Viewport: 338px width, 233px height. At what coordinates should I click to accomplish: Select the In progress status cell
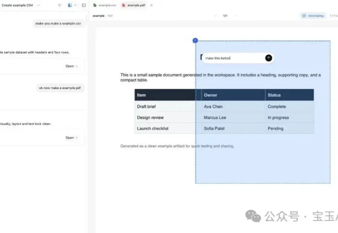tap(289, 117)
